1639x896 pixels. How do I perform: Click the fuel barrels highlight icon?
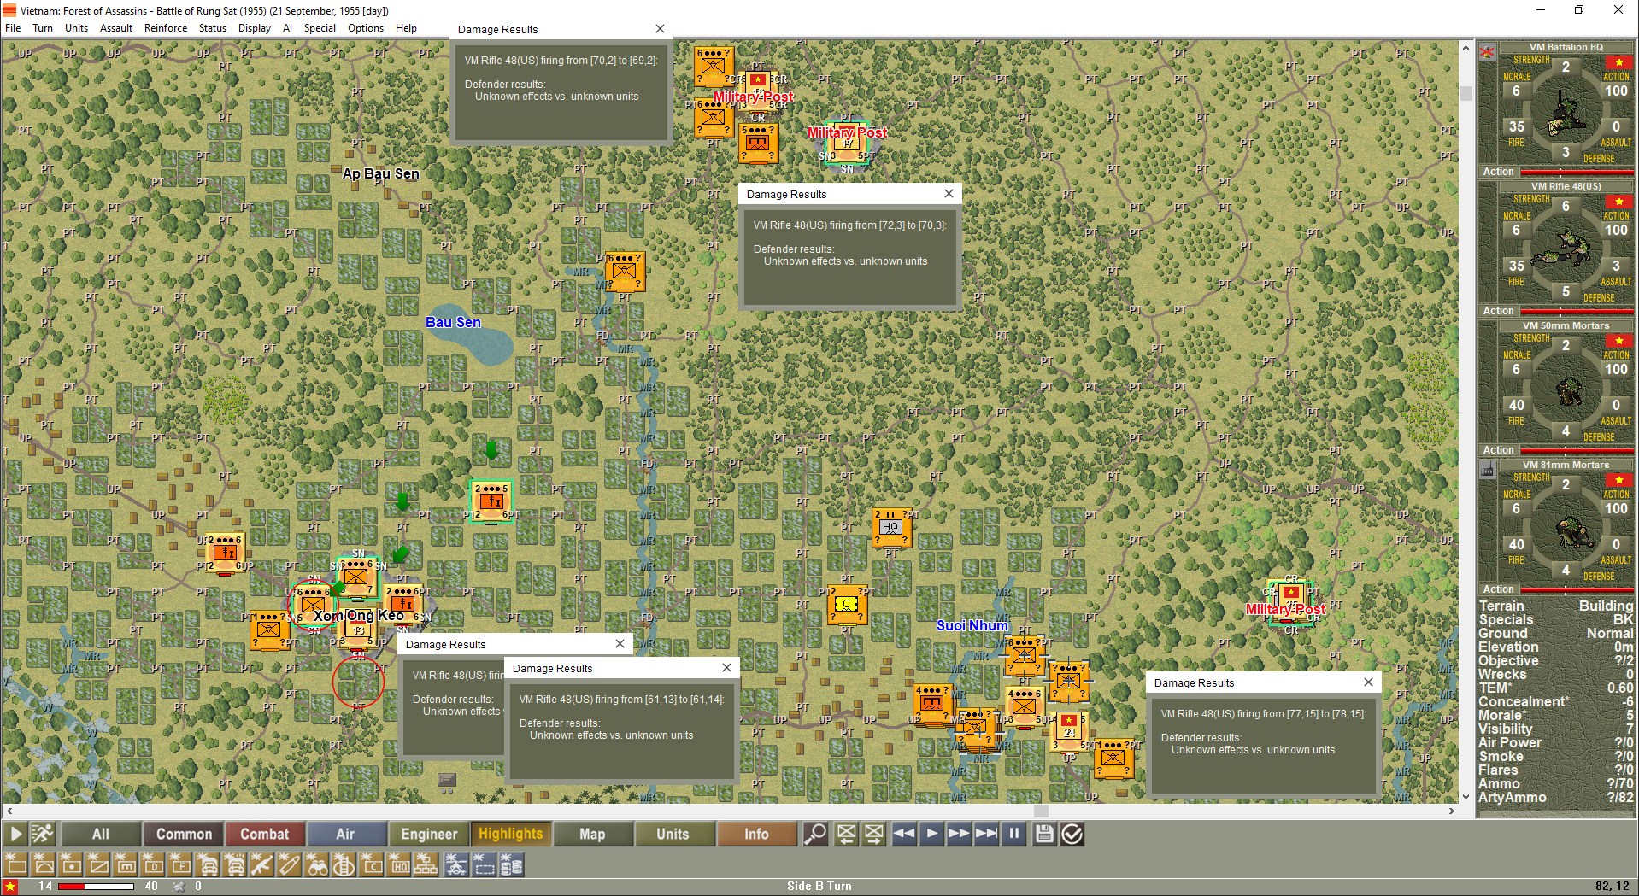[511, 864]
